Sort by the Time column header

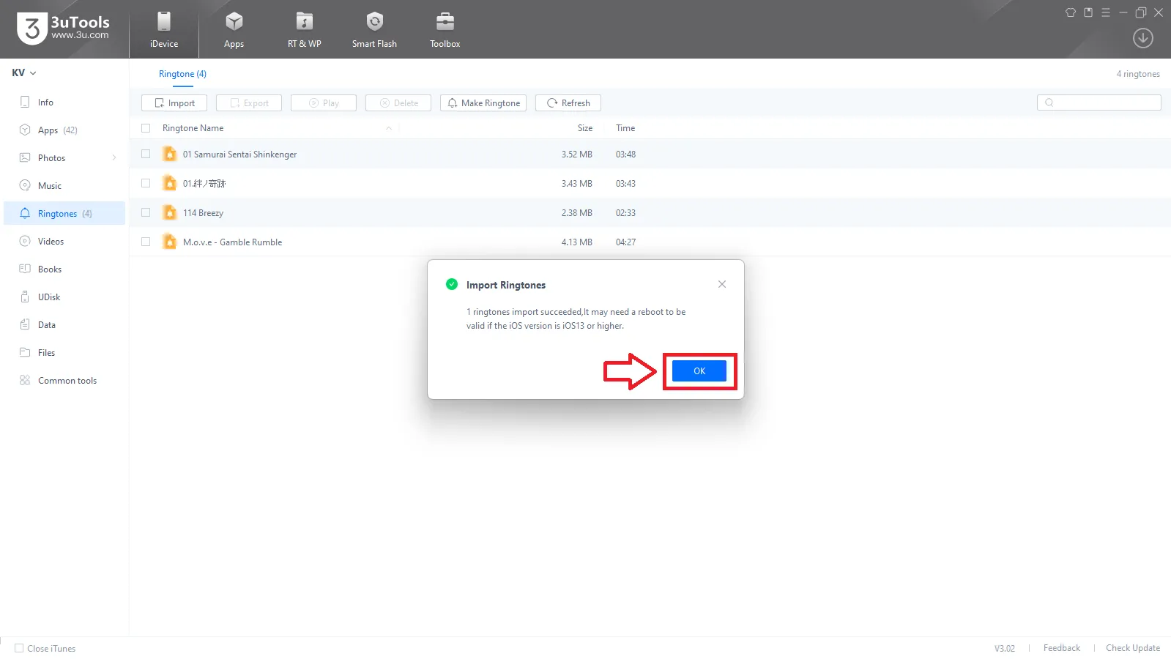[x=625, y=128]
